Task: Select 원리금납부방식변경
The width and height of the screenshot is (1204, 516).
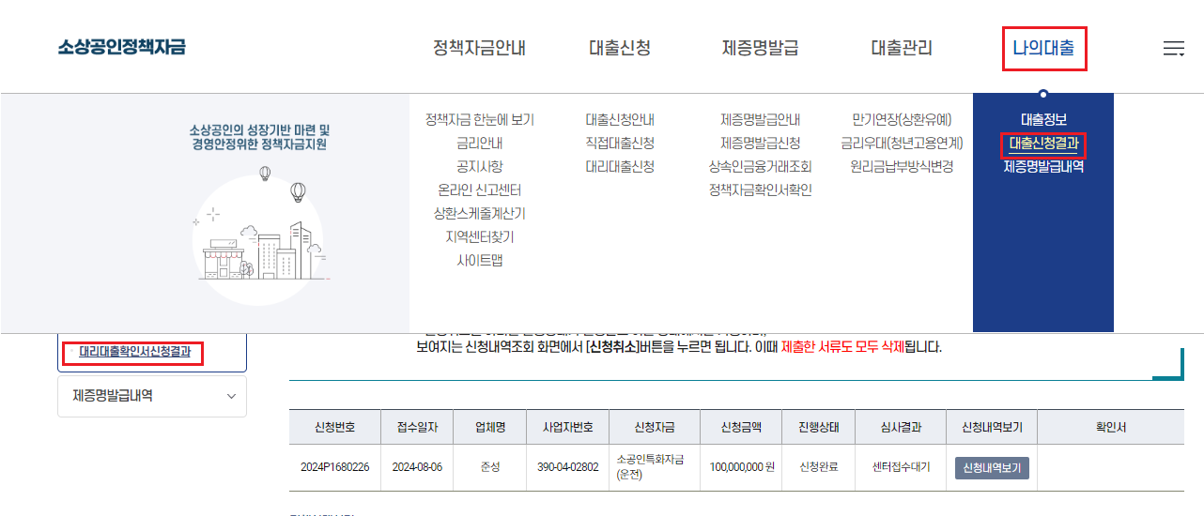Action: (902, 167)
